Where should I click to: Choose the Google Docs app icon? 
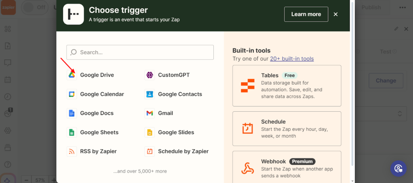click(x=72, y=113)
